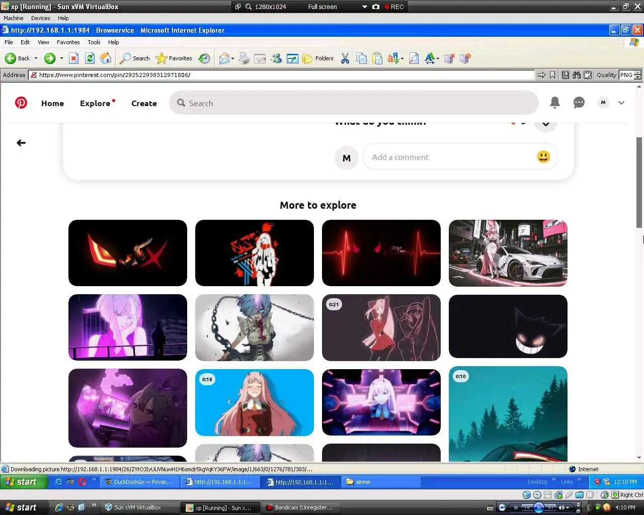The height and width of the screenshot is (515, 644).
Task: Open the ainme folder taskbar button
Action: click(x=381, y=482)
